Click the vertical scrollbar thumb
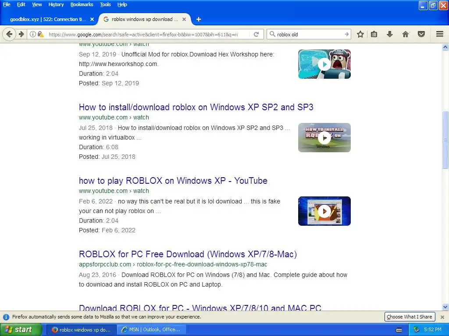 pos(445,140)
